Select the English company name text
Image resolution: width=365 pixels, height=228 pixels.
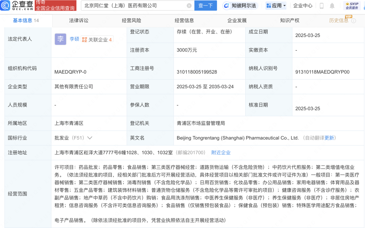[238, 138]
